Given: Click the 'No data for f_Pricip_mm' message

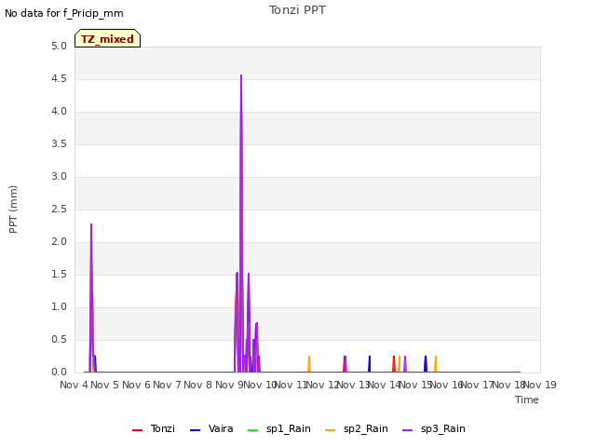Looking at the screenshot, I should (x=64, y=13).
